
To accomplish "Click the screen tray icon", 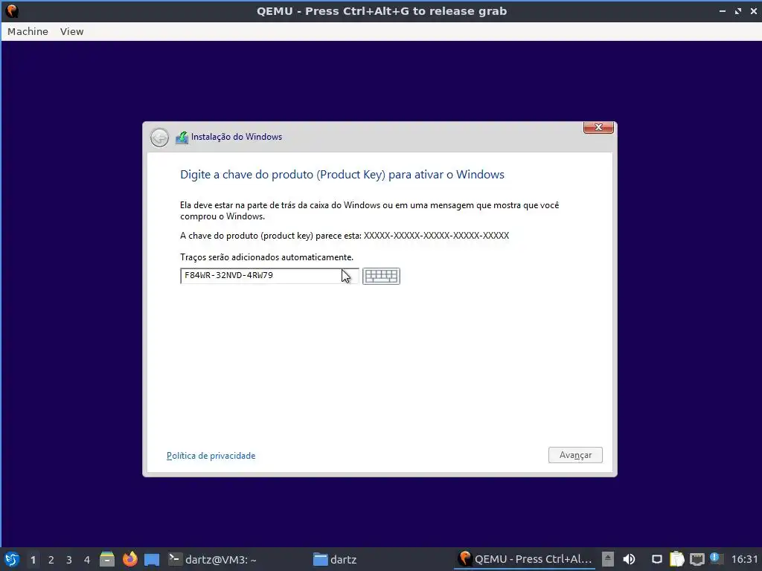I will (656, 559).
